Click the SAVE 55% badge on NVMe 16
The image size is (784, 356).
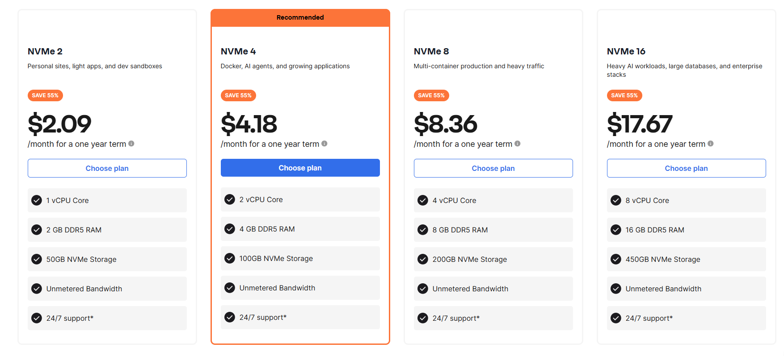click(624, 95)
